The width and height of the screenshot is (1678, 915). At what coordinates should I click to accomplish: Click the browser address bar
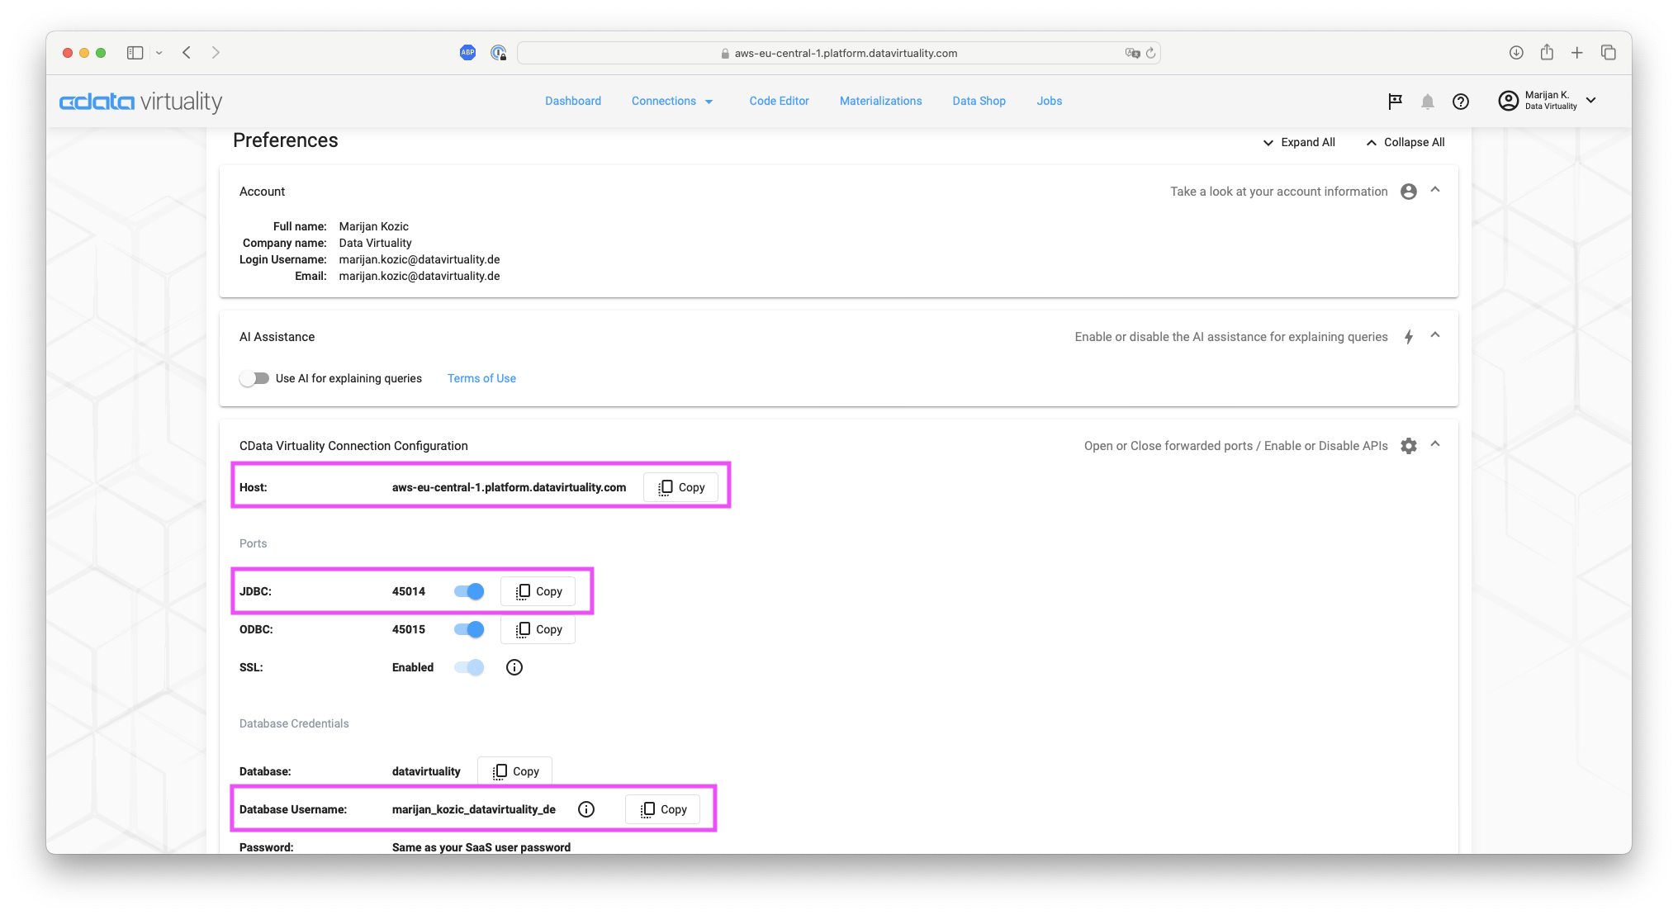[x=837, y=53]
